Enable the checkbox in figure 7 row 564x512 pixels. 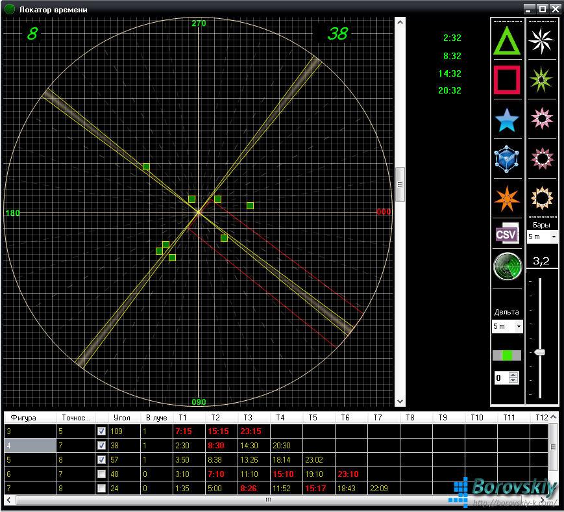[x=101, y=489]
